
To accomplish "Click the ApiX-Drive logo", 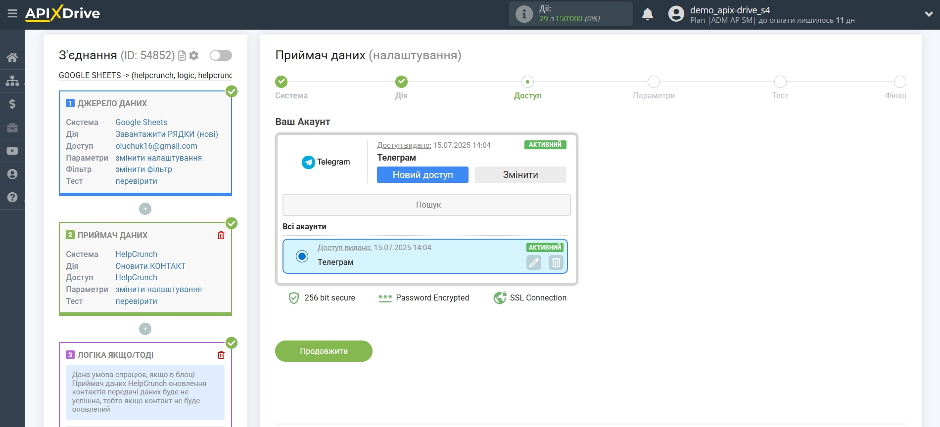I will (x=62, y=13).
